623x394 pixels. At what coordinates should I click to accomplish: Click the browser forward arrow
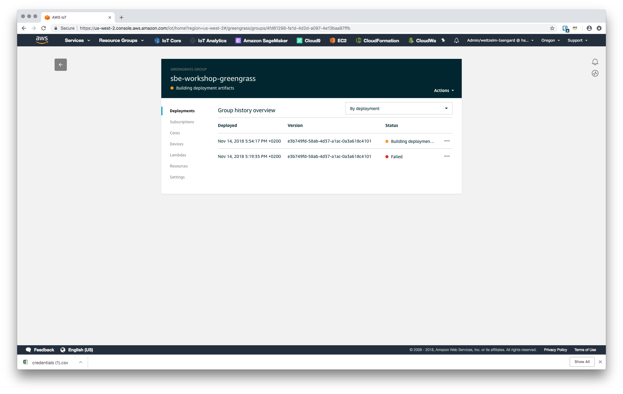[34, 28]
